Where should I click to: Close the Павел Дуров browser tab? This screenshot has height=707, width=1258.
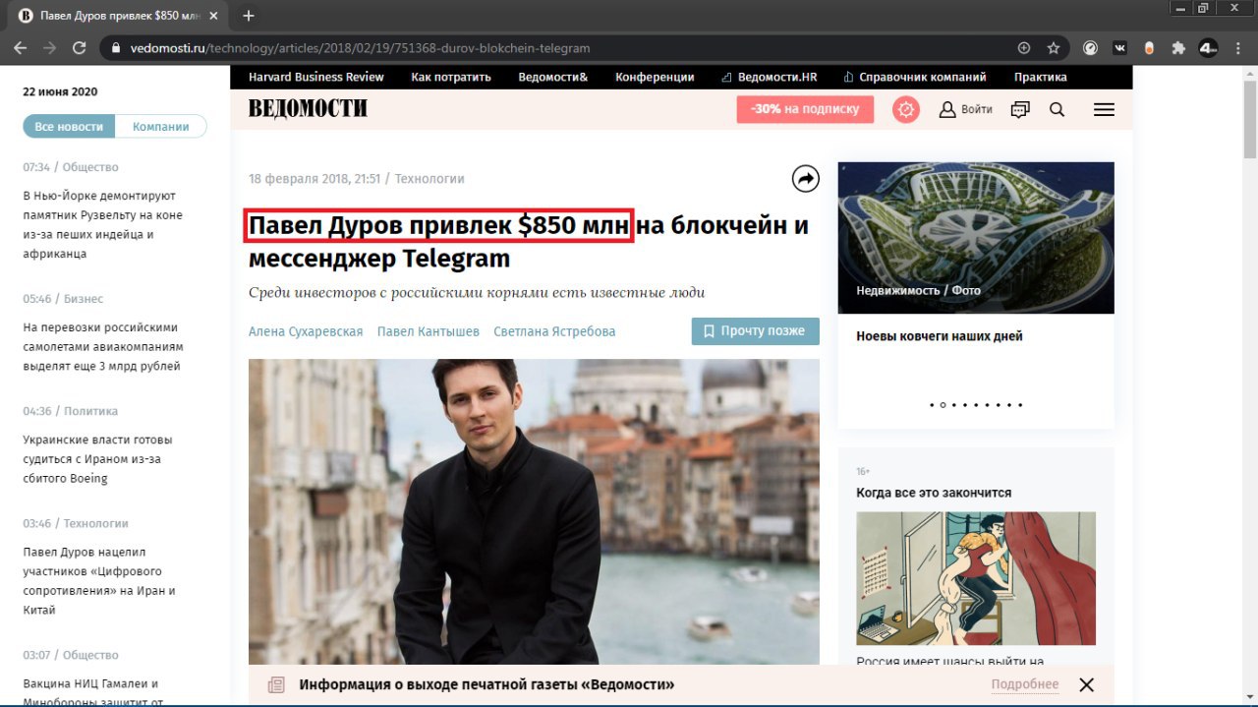215,16
